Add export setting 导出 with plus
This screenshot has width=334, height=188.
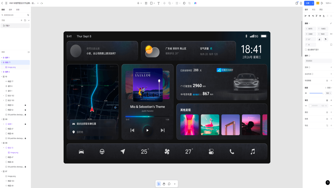(x=331, y=125)
